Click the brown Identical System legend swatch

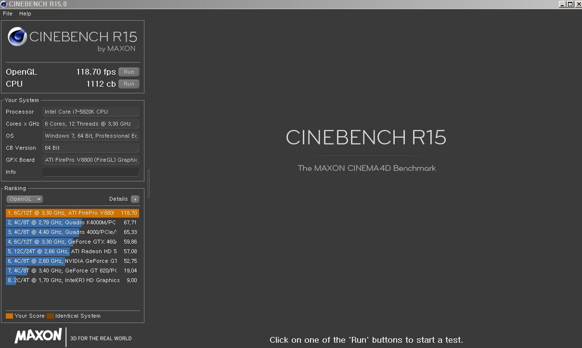click(50, 316)
